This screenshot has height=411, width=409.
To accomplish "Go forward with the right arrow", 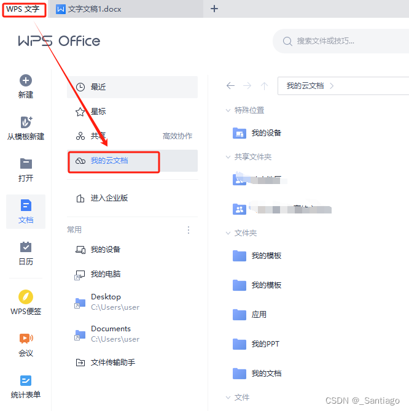I will pyautogui.click(x=247, y=86).
